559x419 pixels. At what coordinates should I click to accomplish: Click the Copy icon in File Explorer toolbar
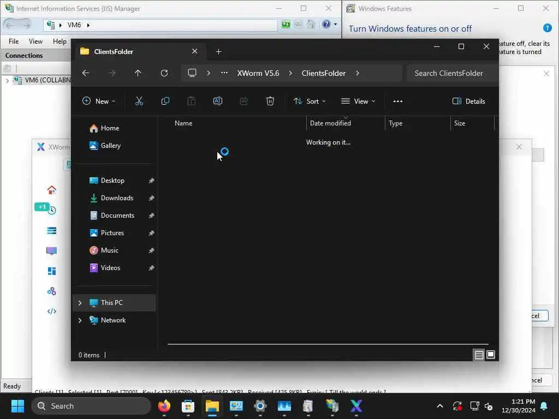tap(165, 101)
